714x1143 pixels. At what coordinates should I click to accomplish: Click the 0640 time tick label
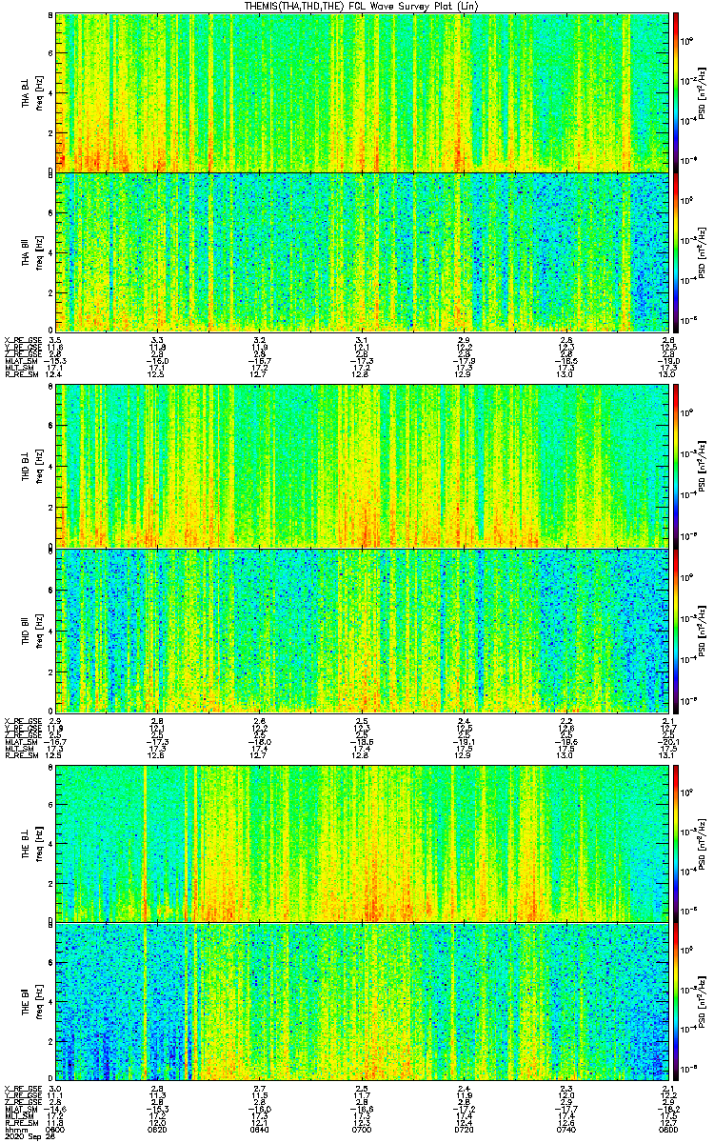(x=260, y=1129)
